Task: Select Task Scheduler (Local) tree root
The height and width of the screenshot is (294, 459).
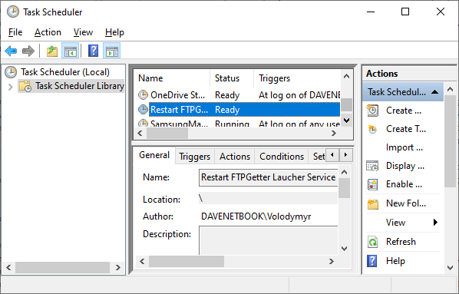Action: click(65, 72)
